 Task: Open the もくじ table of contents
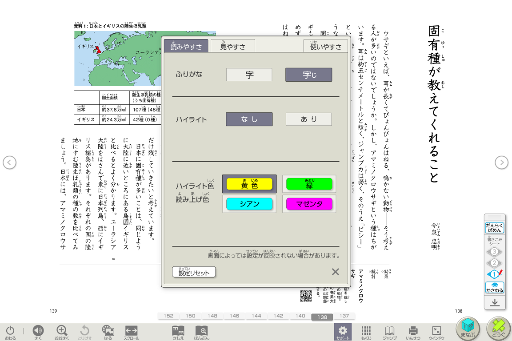coord(366,330)
